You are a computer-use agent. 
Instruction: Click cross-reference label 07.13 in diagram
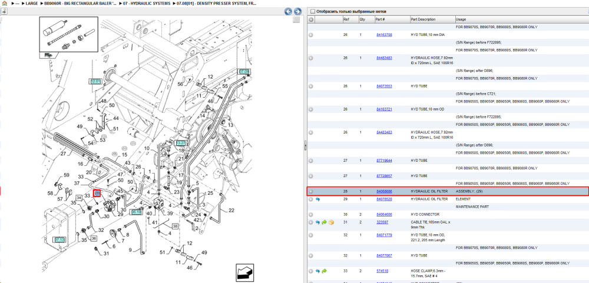(59, 239)
